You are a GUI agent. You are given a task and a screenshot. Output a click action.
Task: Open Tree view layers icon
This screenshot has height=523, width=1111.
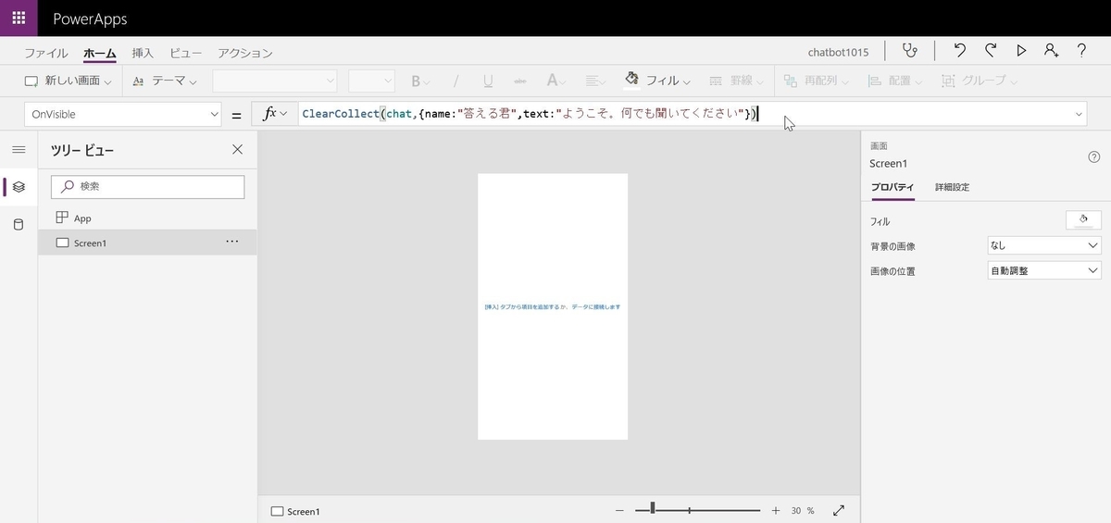click(19, 187)
